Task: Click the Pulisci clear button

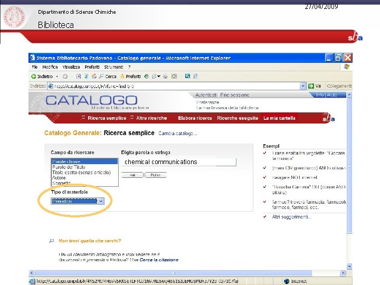Action: point(155,175)
